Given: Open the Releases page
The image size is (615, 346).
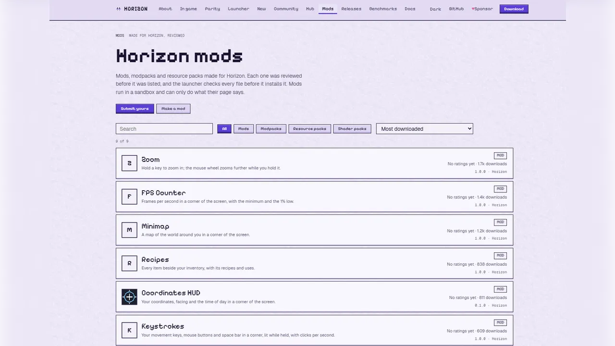Looking at the screenshot, I should coord(351,9).
